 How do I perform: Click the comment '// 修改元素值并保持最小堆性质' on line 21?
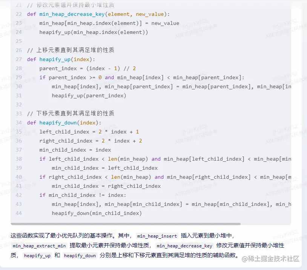point(71,5)
